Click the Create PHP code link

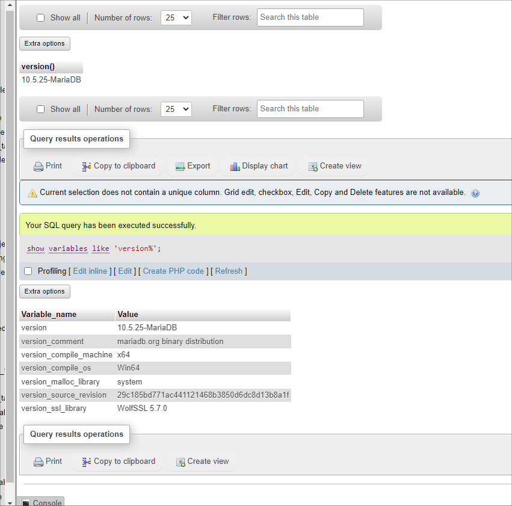[x=173, y=271]
